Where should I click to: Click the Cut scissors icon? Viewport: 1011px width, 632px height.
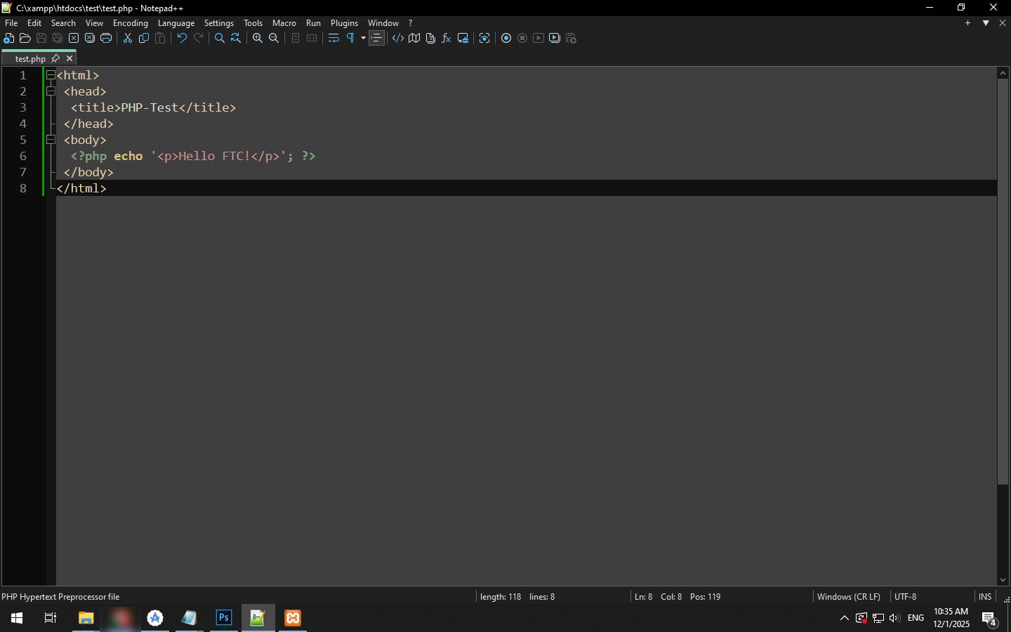[x=128, y=39]
